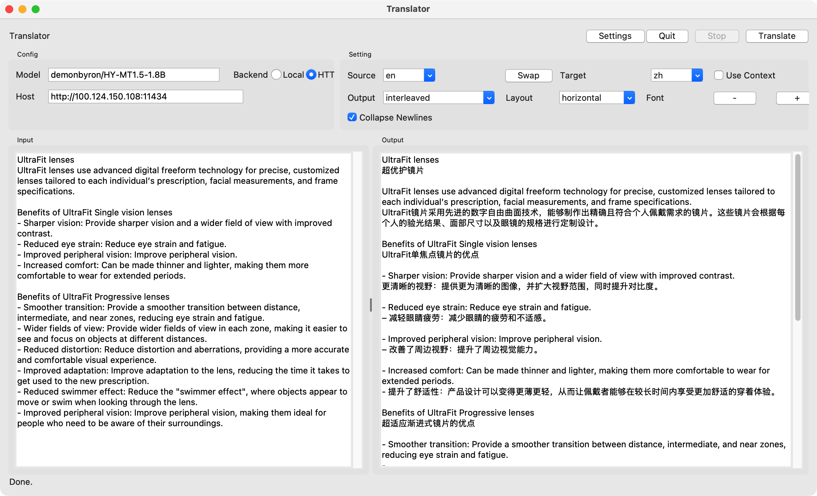Viewport: 817px width, 496px height.
Task: Click the Stop button
Action: [x=716, y=36]
